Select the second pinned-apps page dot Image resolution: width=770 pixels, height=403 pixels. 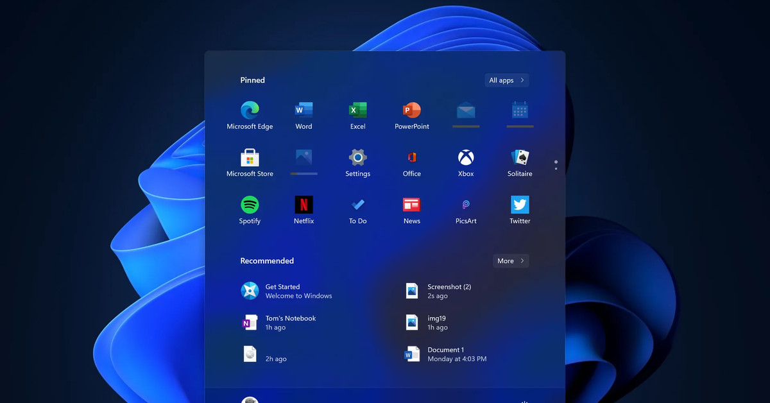point(556,169)
